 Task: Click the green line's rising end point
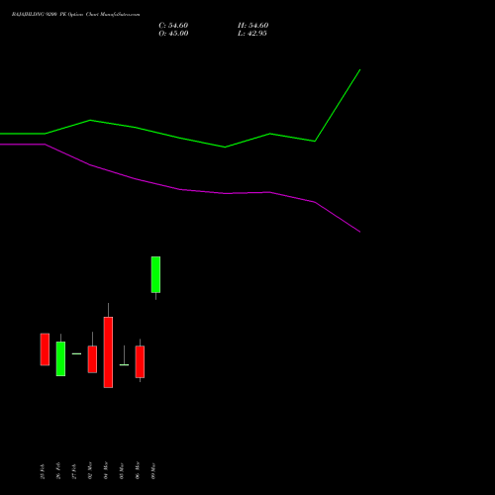359,70
